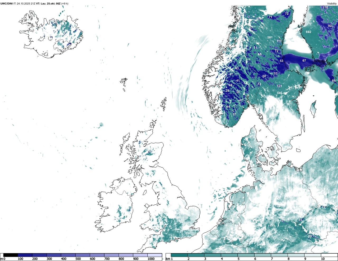
Task: Click the '44' value near Norway's south coast
Action: coord(228,107)
